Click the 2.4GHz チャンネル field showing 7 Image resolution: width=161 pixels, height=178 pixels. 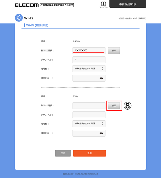pos(89,60)
